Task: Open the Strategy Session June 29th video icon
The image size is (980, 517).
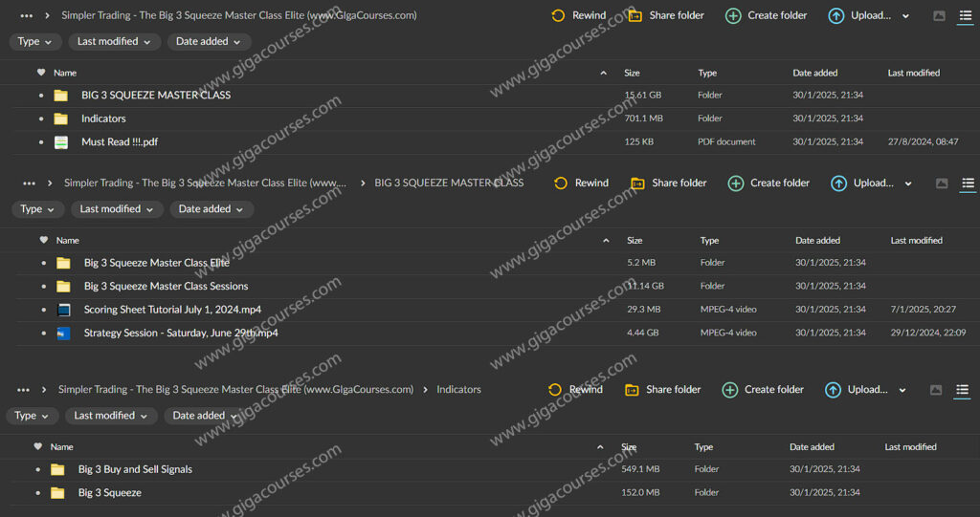Action: (x=64, y=334)
